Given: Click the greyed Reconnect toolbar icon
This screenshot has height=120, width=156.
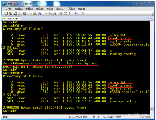Looking at the screenshot, I should click(20, 14).
